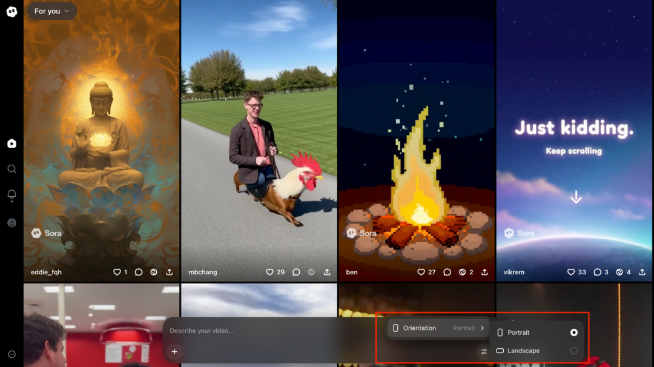Share ben's campfire video

(484, 273)
